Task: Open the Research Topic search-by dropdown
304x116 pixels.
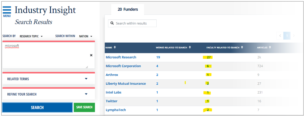Action: point(31,36)
